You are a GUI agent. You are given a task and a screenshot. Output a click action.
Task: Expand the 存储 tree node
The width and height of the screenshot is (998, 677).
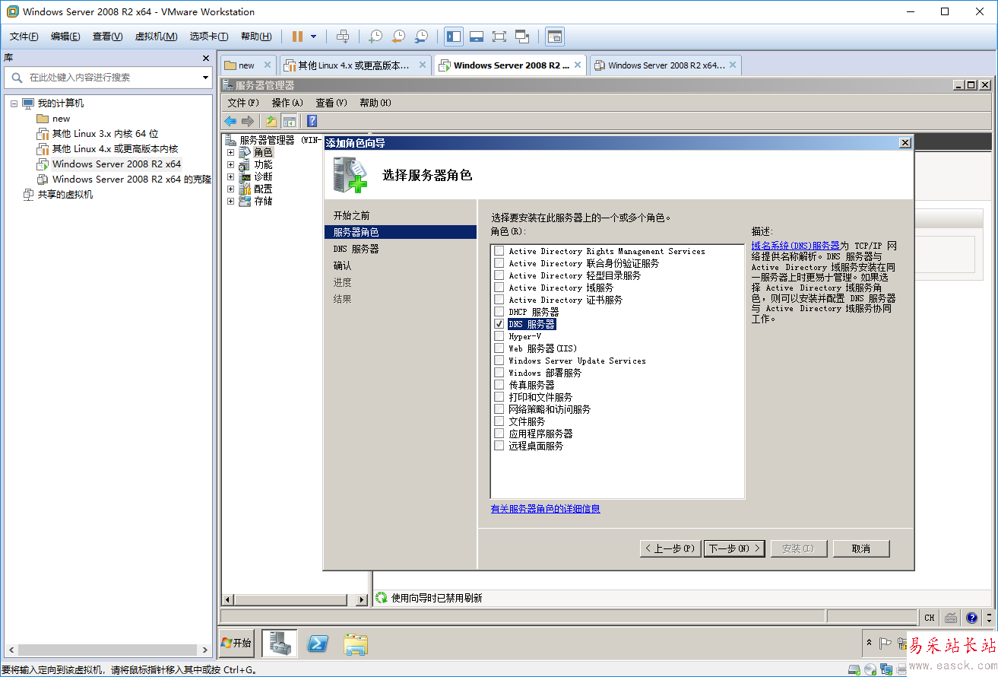pyautogui.click(x=230, y=201)
